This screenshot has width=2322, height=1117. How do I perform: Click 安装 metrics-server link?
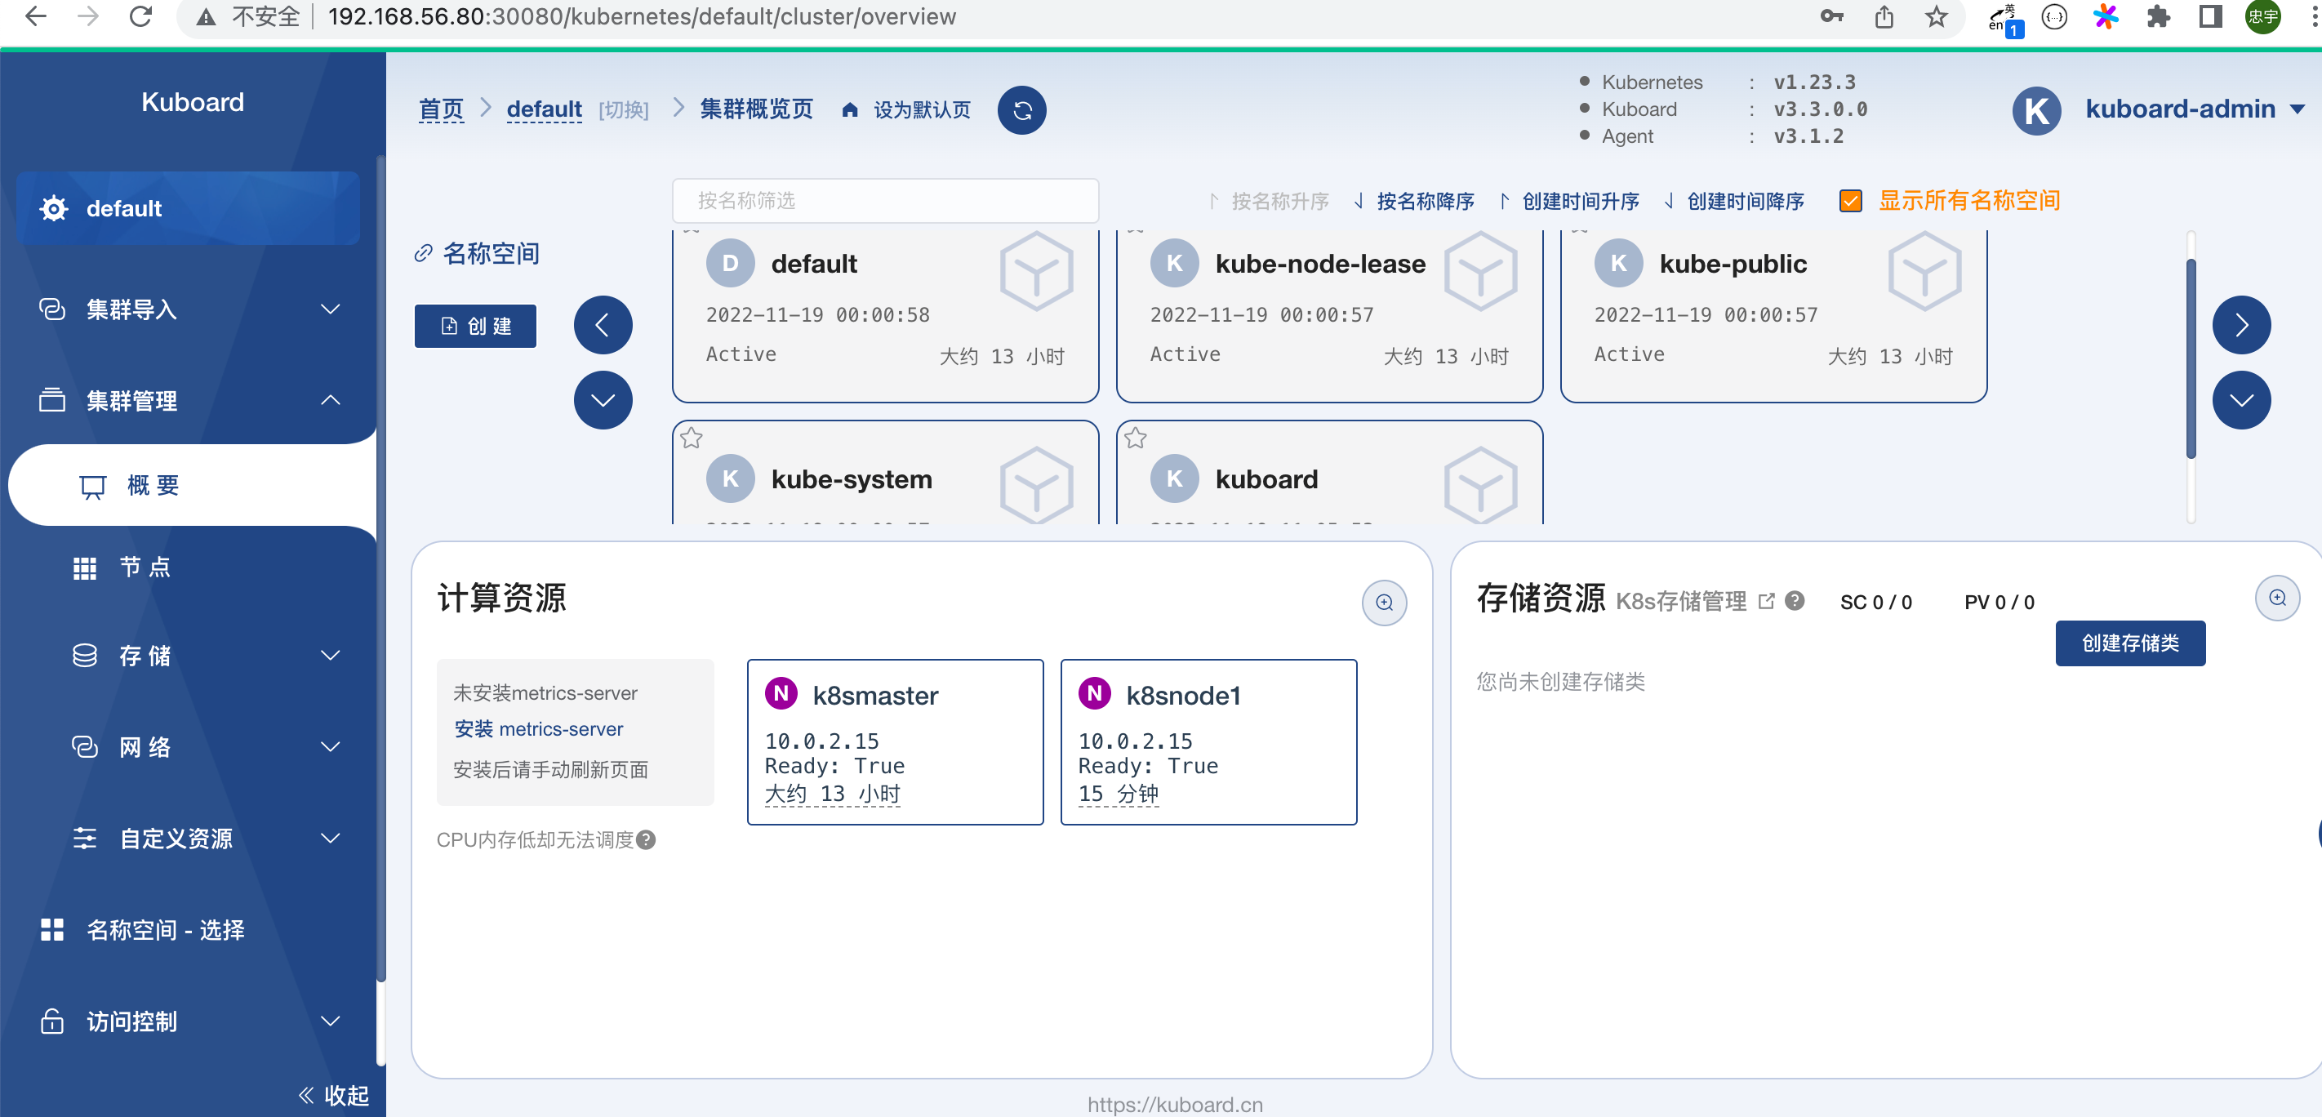pos(538,728)
